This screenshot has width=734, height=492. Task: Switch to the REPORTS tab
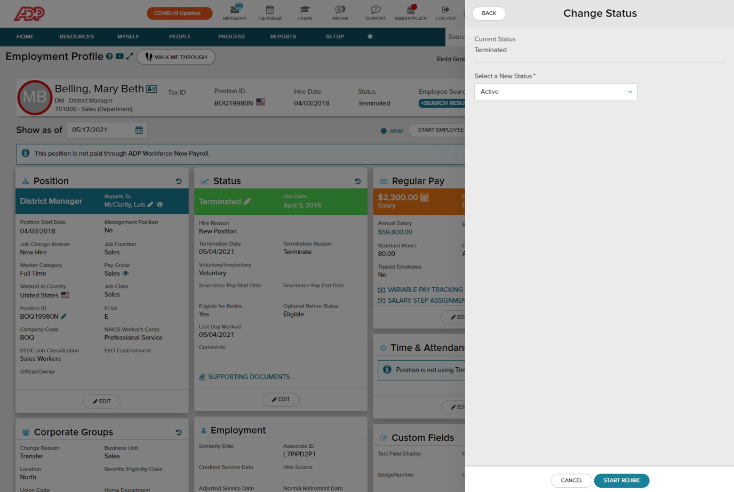(x=283, y=37)
